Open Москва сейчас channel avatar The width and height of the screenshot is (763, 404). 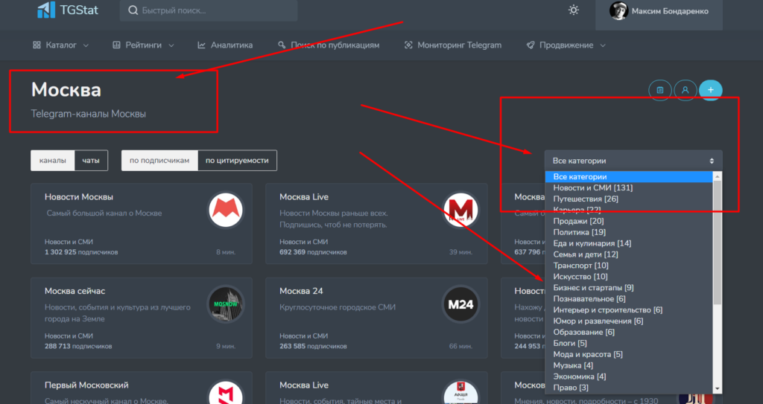click(x=226, y=304)
